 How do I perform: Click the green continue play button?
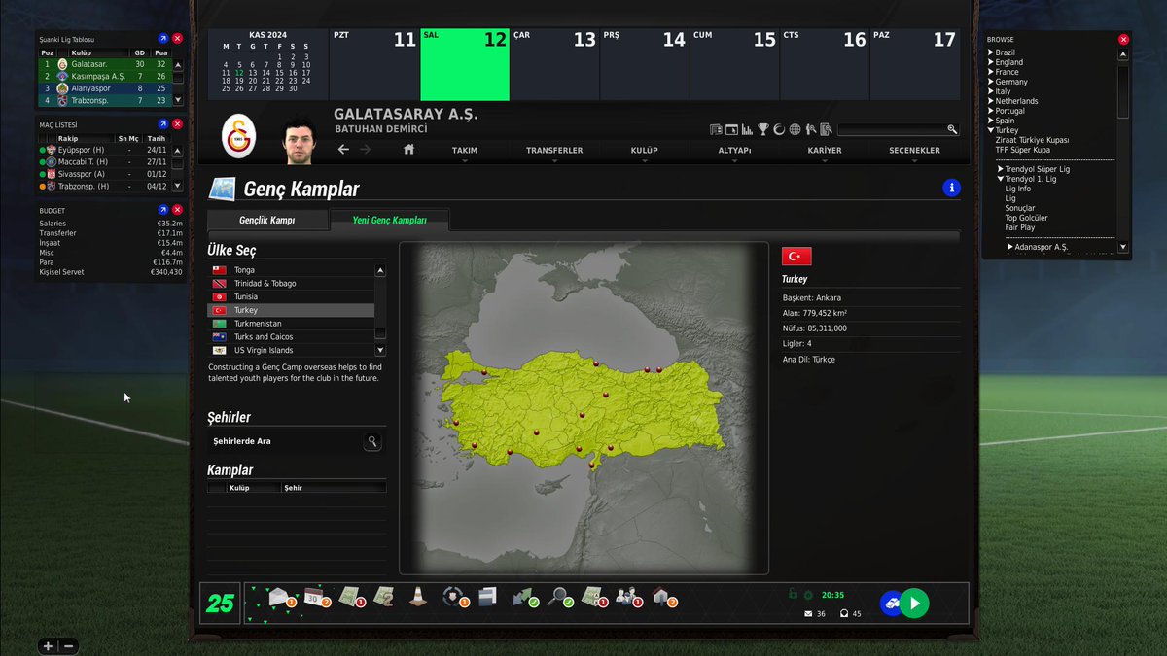click(913, 603)
